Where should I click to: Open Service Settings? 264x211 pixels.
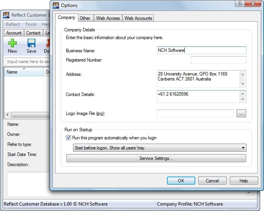(156, 158)
